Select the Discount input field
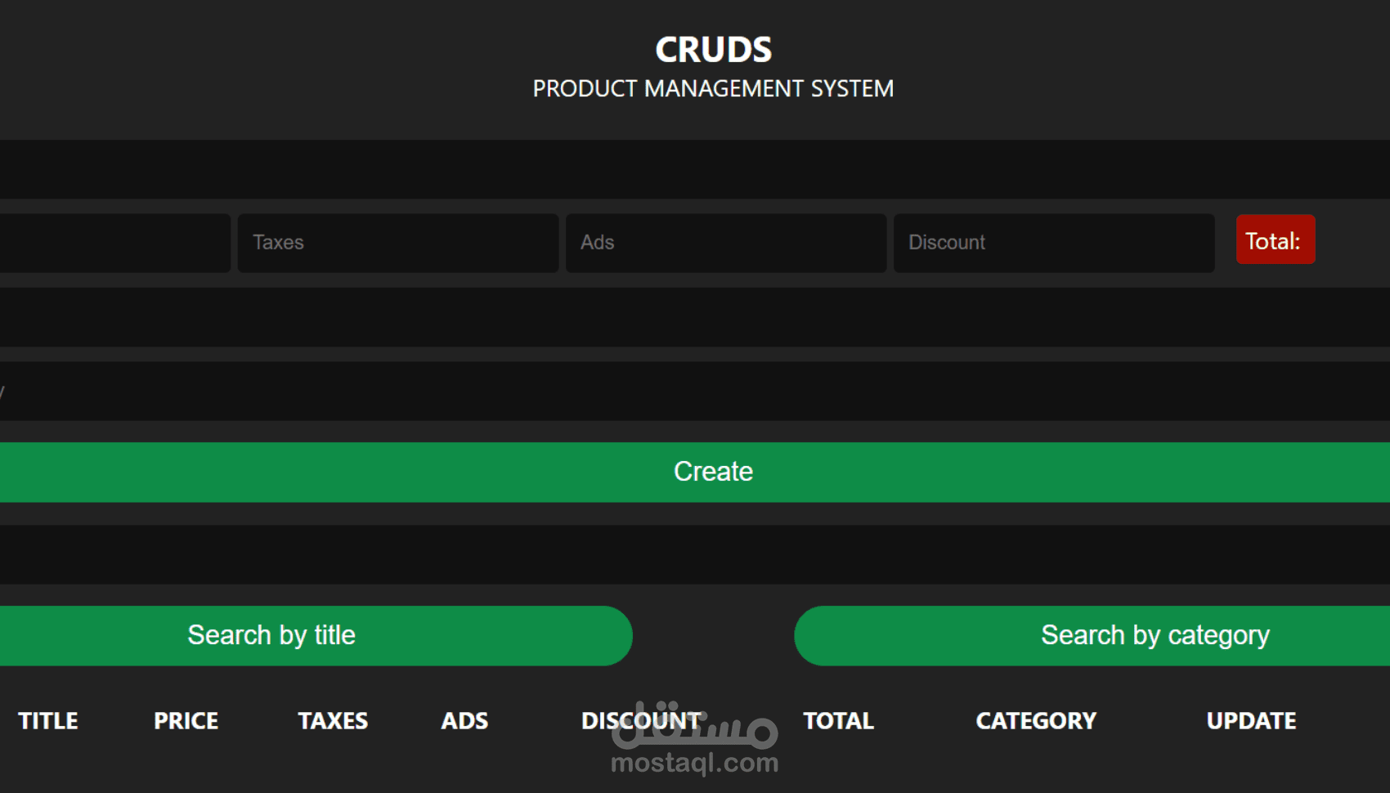1390x793 pixels. pyautogui.click(x=1053, y=243)
